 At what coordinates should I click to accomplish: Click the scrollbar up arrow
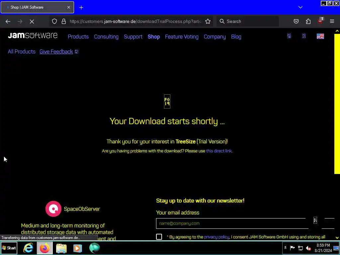click(337, 31)
